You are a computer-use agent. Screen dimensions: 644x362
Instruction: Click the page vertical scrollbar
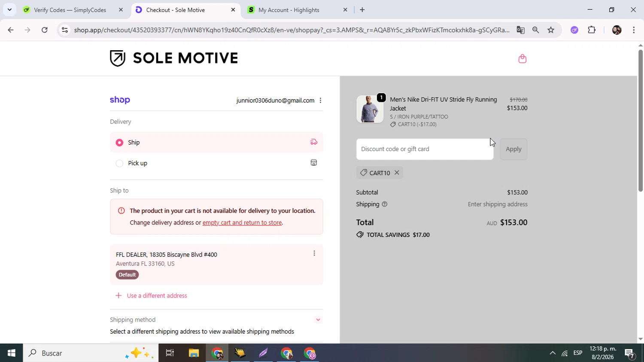pyautogui.click(x=641, y=120)
